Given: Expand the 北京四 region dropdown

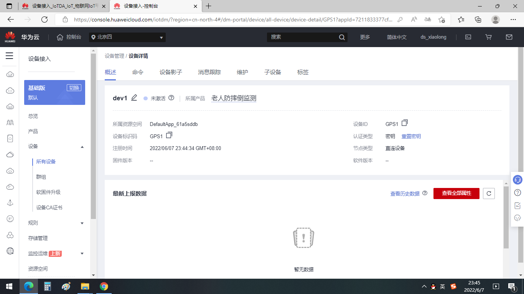Looking at the screenshot, I should 127,37.
